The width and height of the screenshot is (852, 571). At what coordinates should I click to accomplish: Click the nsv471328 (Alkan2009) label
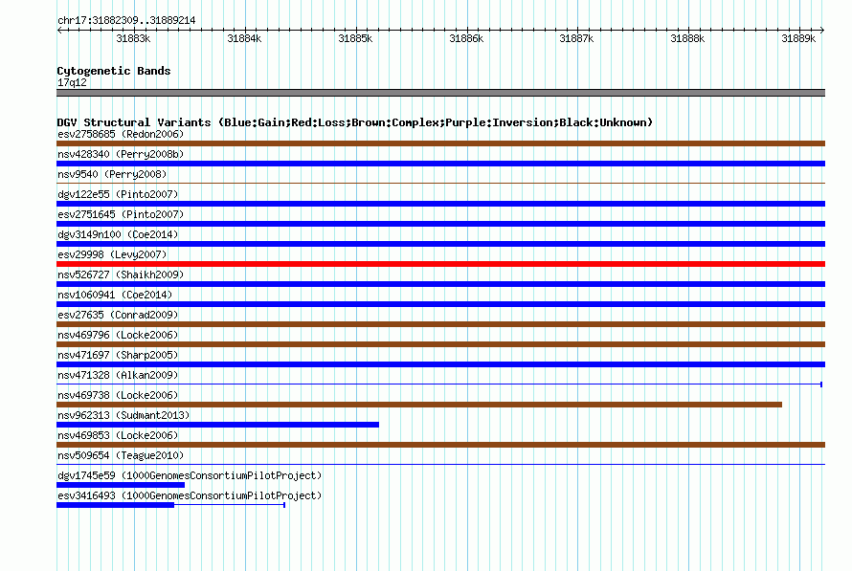click(x=118, y=375)
